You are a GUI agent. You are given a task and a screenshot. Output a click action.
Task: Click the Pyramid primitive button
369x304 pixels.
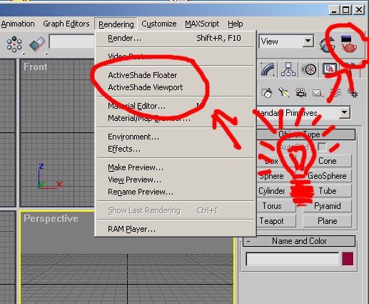tap(328, 206)
